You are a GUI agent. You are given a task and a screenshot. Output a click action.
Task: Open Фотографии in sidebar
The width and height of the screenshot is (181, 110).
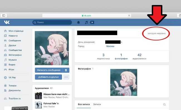pyautogui.click(x=15, y=55)
